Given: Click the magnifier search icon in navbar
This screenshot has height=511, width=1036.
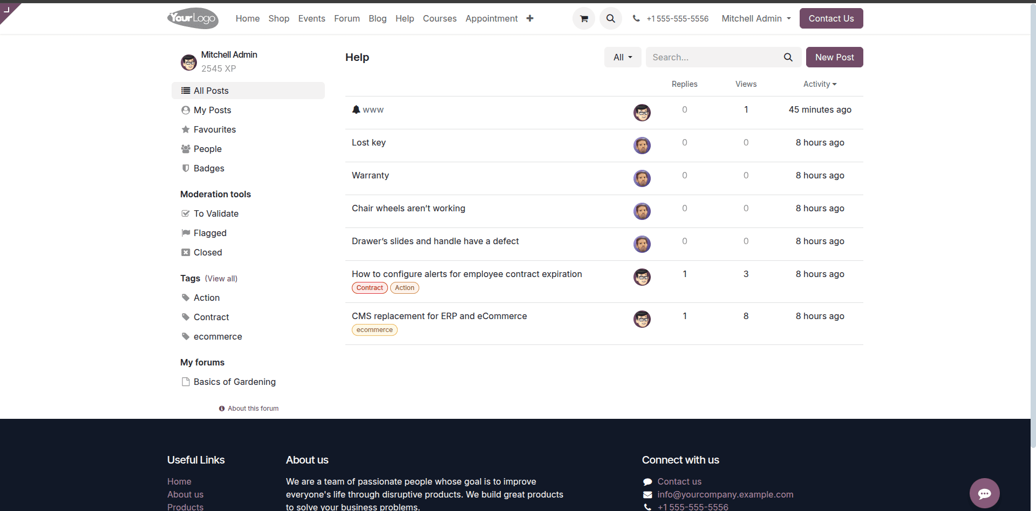Looking at the screenshot, I should (x=610, y=18).
